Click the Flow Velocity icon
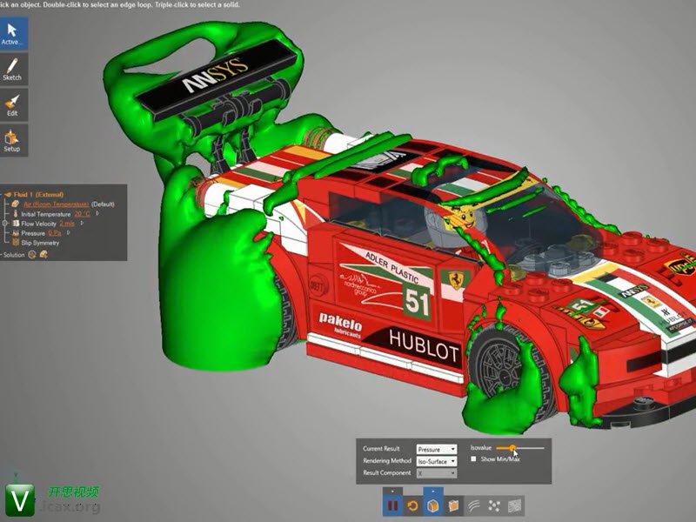 point(16,224)
